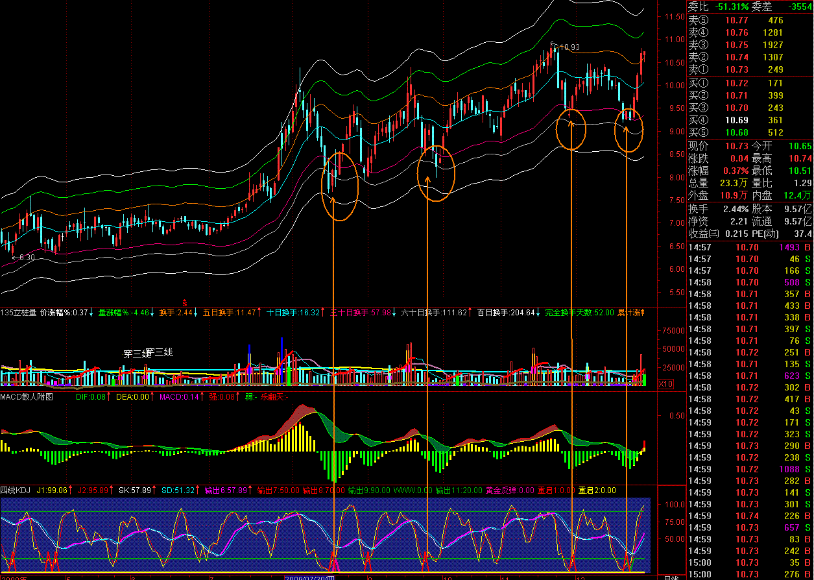814x580 pixels.
Task: Click the 委差 value -3554
Action: click(x=800, y=6)
